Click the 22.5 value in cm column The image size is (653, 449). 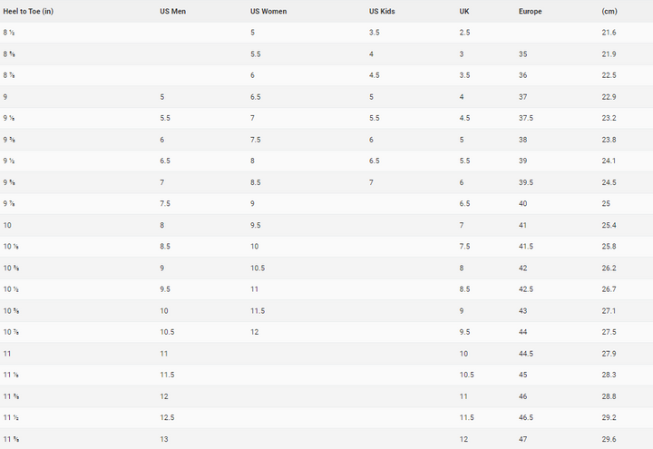coord(609,75)
